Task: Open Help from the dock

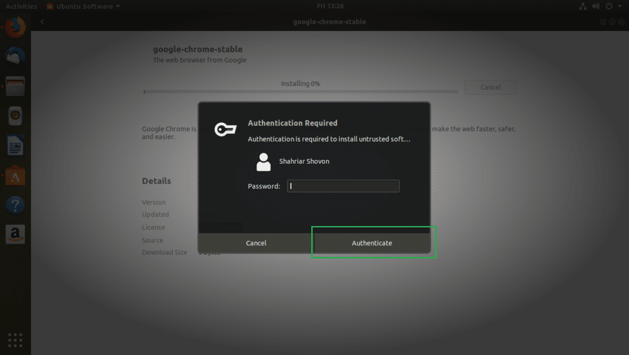Action: click(x=15, y=205)
